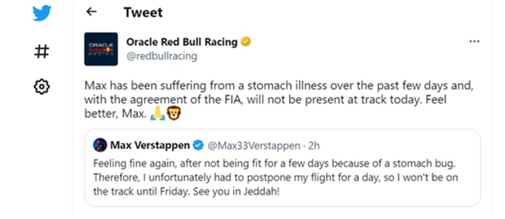
Task: Click Max Verstappen's small profile picture
Action: 100,146
